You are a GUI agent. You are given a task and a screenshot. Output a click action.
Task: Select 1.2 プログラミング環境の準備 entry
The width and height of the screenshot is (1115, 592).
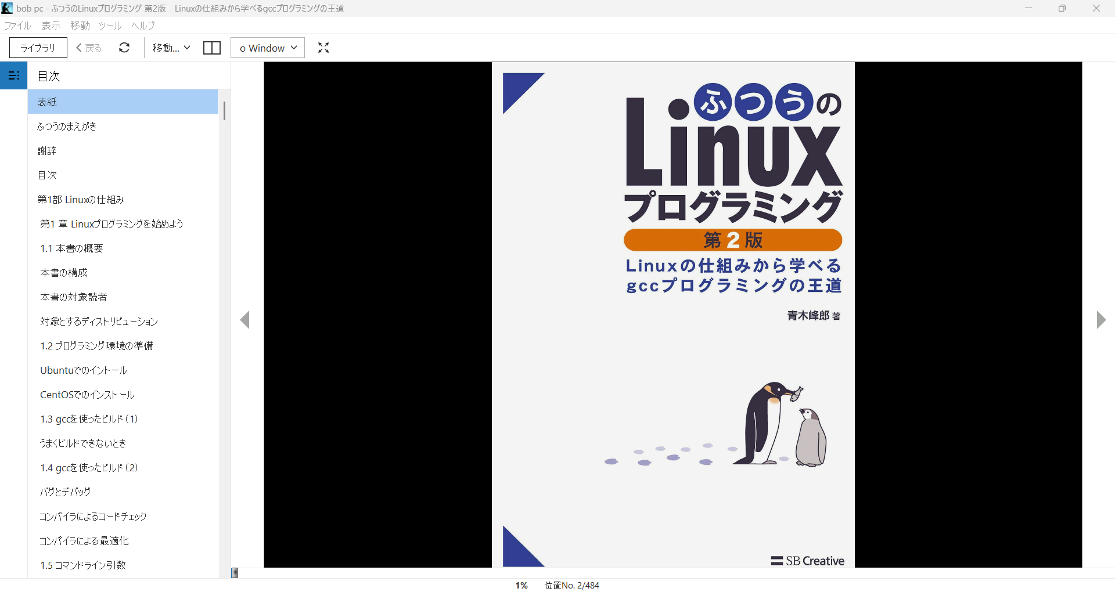[123, 345]
